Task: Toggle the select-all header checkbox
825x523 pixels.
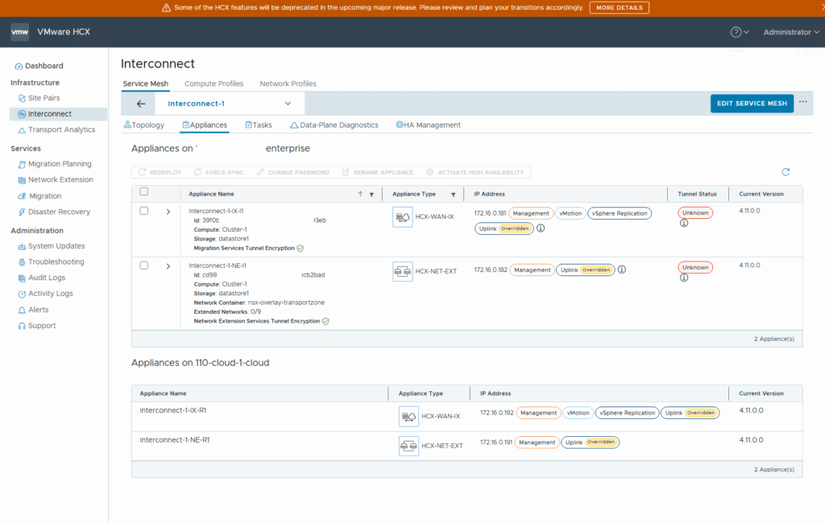Action: click(144, 191)
